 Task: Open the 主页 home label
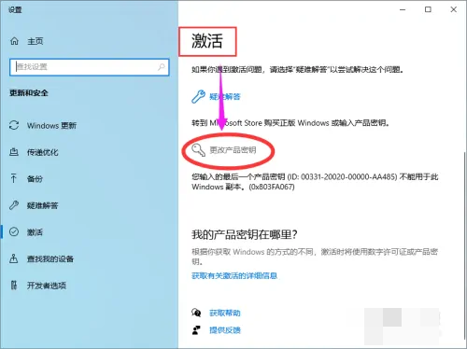point(35,41)
